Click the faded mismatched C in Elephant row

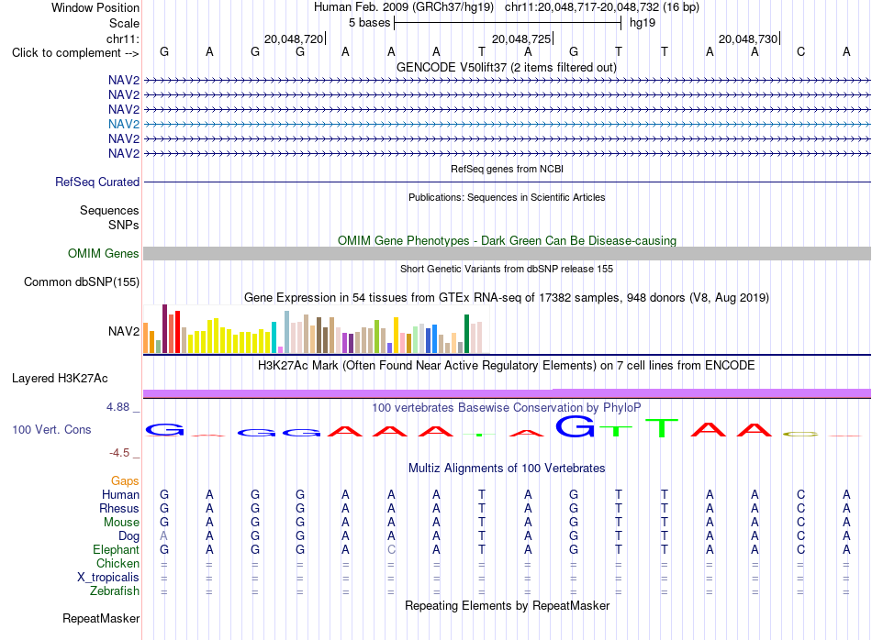(392, 550)
